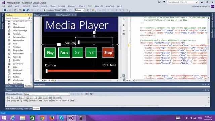Click the Save floppy disk icon
215x121 pixels.
click(x=24, y=10)
